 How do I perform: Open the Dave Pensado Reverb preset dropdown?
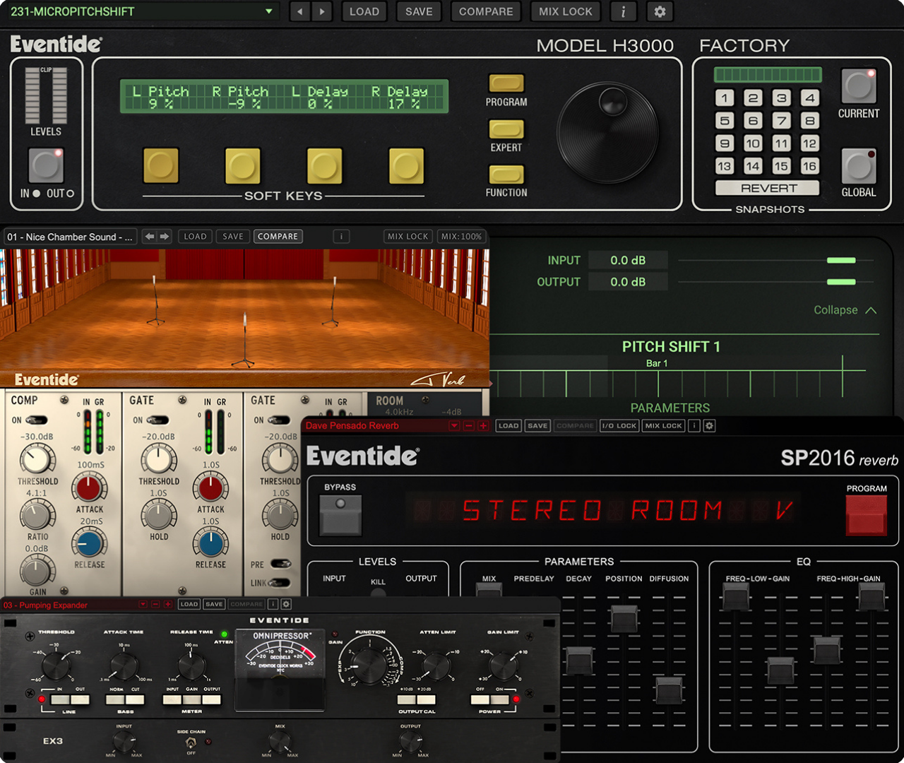[454, 426]
